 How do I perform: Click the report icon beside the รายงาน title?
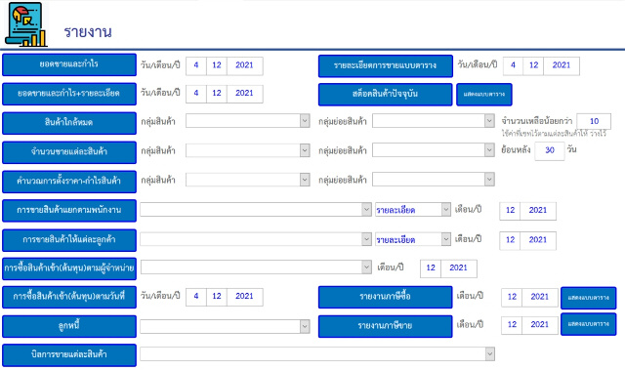[26, 23]
